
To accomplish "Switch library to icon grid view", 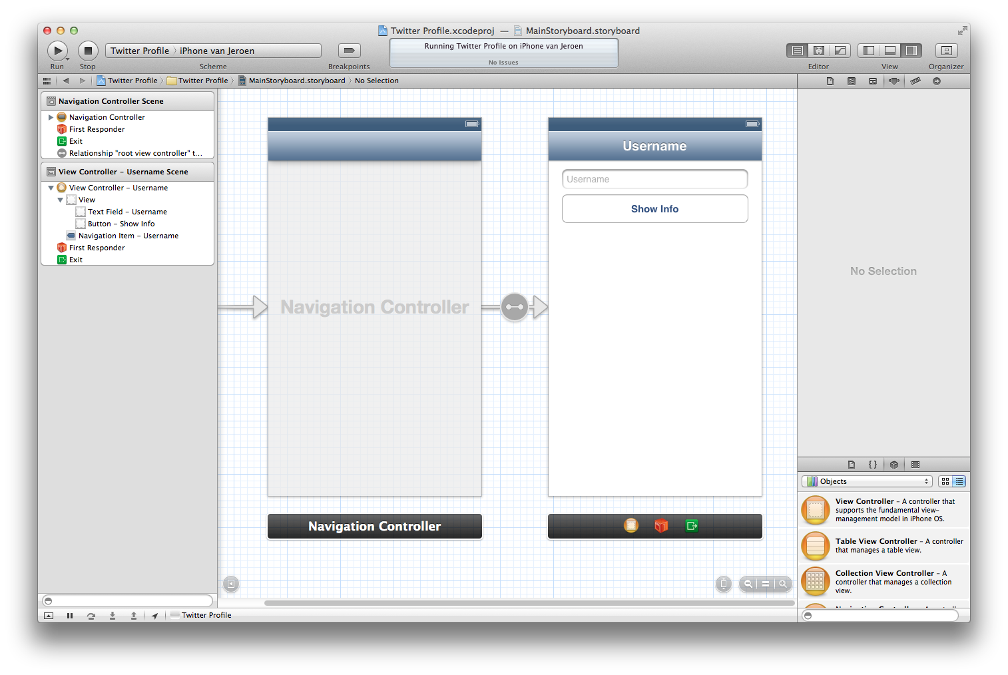I will tap(945, 481).
